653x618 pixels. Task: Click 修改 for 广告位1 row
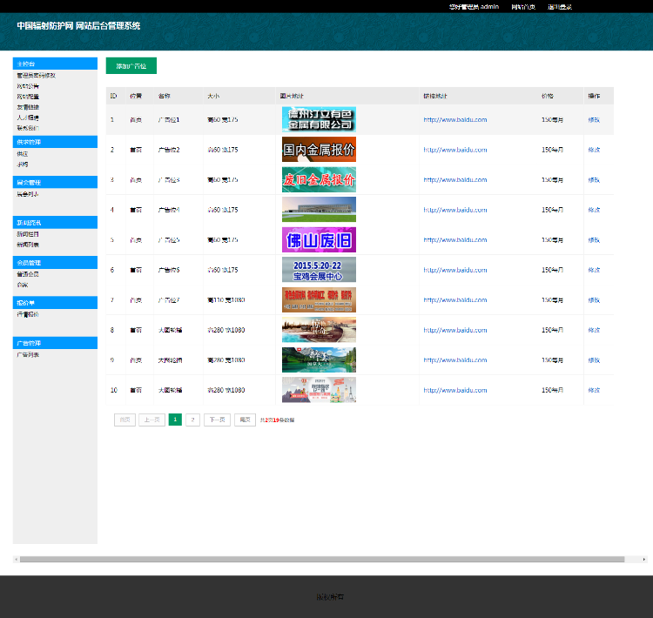[594, 120]
